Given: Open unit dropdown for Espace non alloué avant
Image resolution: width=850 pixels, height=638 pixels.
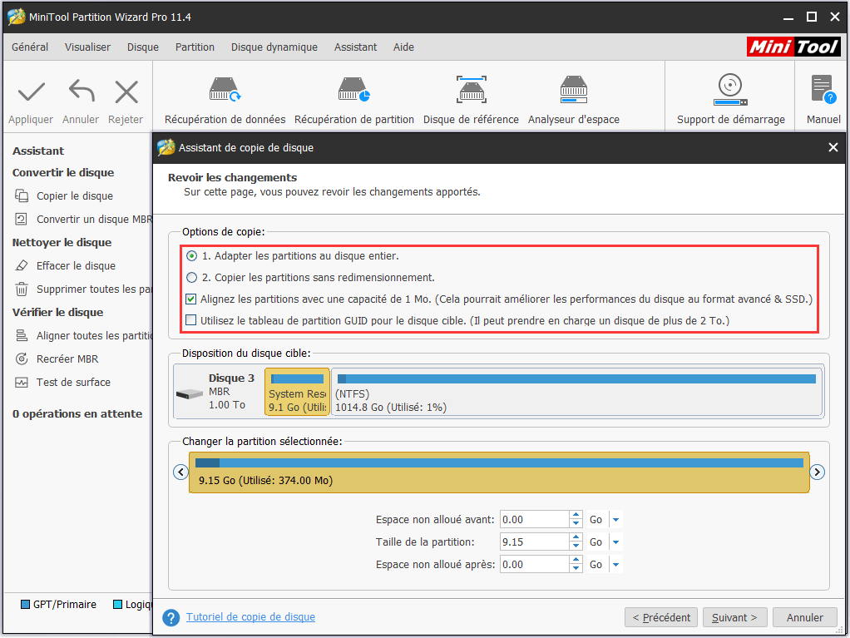Looking at the screenshot, I should [615, 520].
